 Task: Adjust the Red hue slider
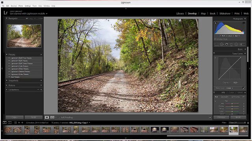pos(232,104)
